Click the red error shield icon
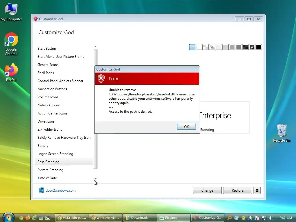The width and height of the screenshot is (296, 222). [x=101, y=78]
